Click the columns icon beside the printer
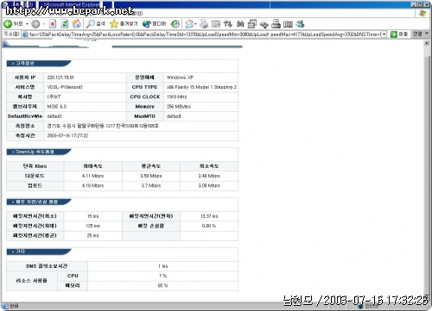 (288, 24)
